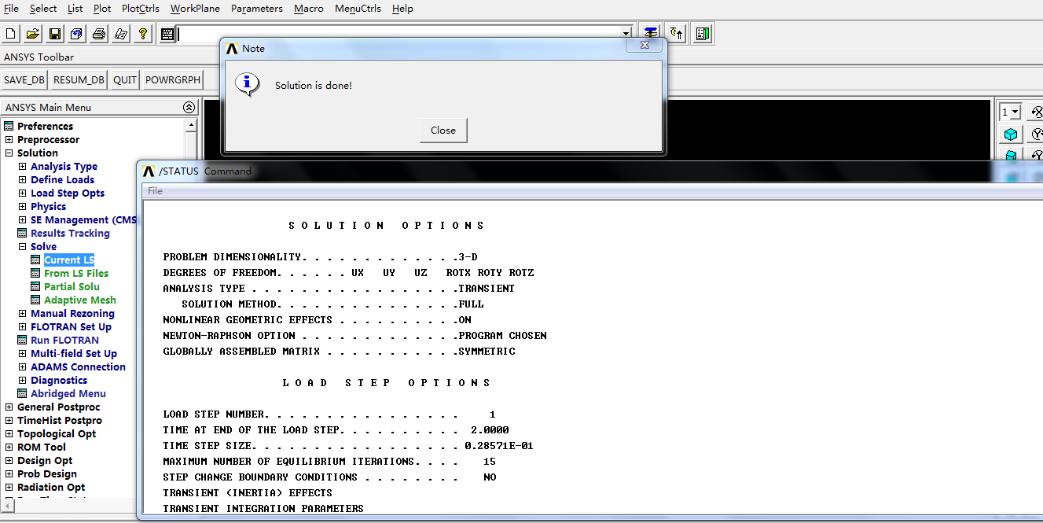The width and height of the screenshot is (1043, 523).
Task: Collapse the Solution tree node
Action: [9, 153]
